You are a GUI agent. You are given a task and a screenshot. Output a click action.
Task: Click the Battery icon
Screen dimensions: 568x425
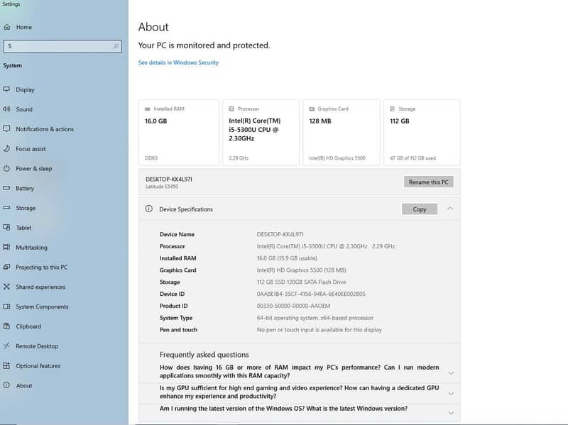click(x=6, y=188)
